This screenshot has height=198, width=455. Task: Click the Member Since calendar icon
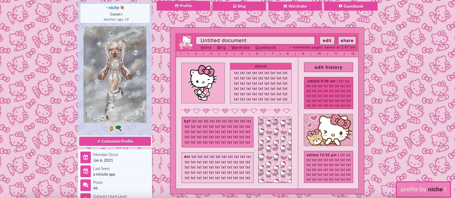click(x=85, y=157)
